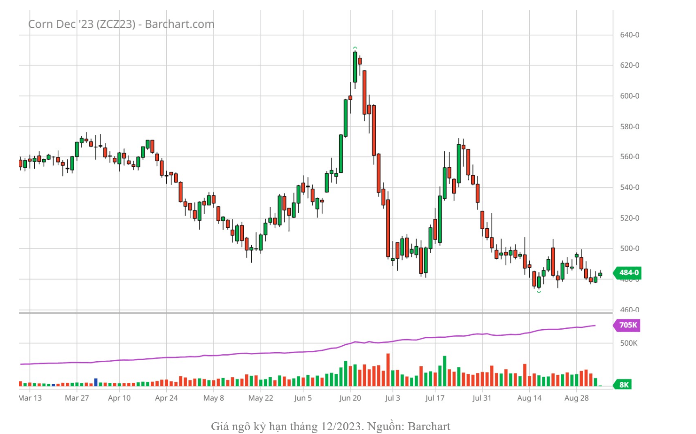Click the green 484-0 last price badge
This screenshot has width=696, height=434.
pyautogui.click(x=628, y=272)
